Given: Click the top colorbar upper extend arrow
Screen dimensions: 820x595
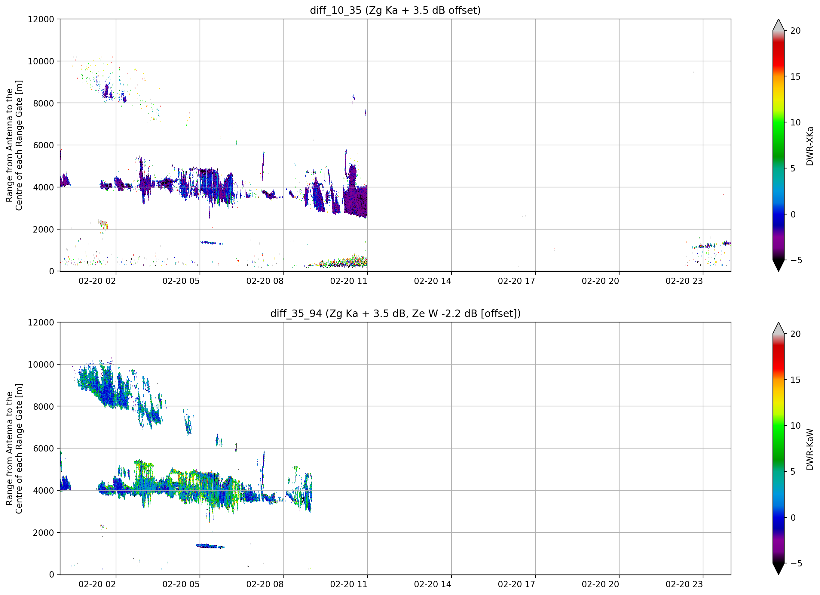Looking at the screenshot, I should coord(779,25).
